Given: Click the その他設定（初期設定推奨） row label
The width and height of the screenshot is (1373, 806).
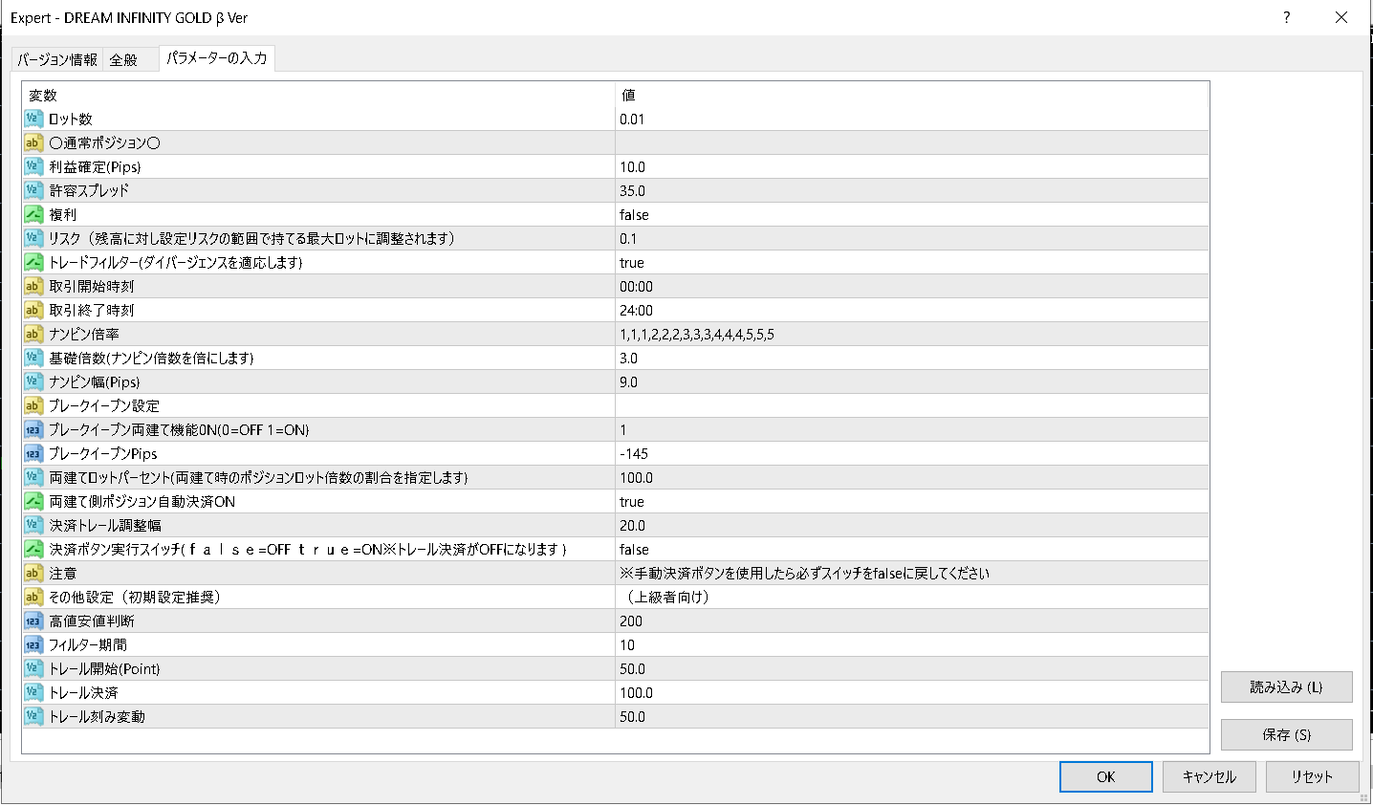Looking at the screenshot, I should tap(135, 597).
